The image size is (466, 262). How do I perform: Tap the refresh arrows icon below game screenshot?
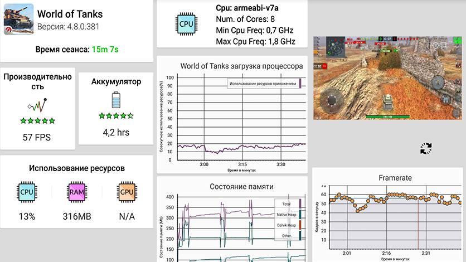426,148
